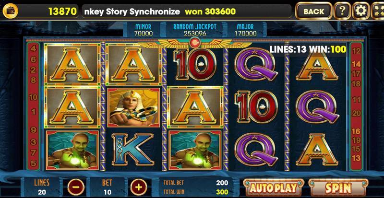Viewport: 384px width, 198px height.
Task: View the MINOR jackpot 70000 panel
Action: tap(144, 30)
